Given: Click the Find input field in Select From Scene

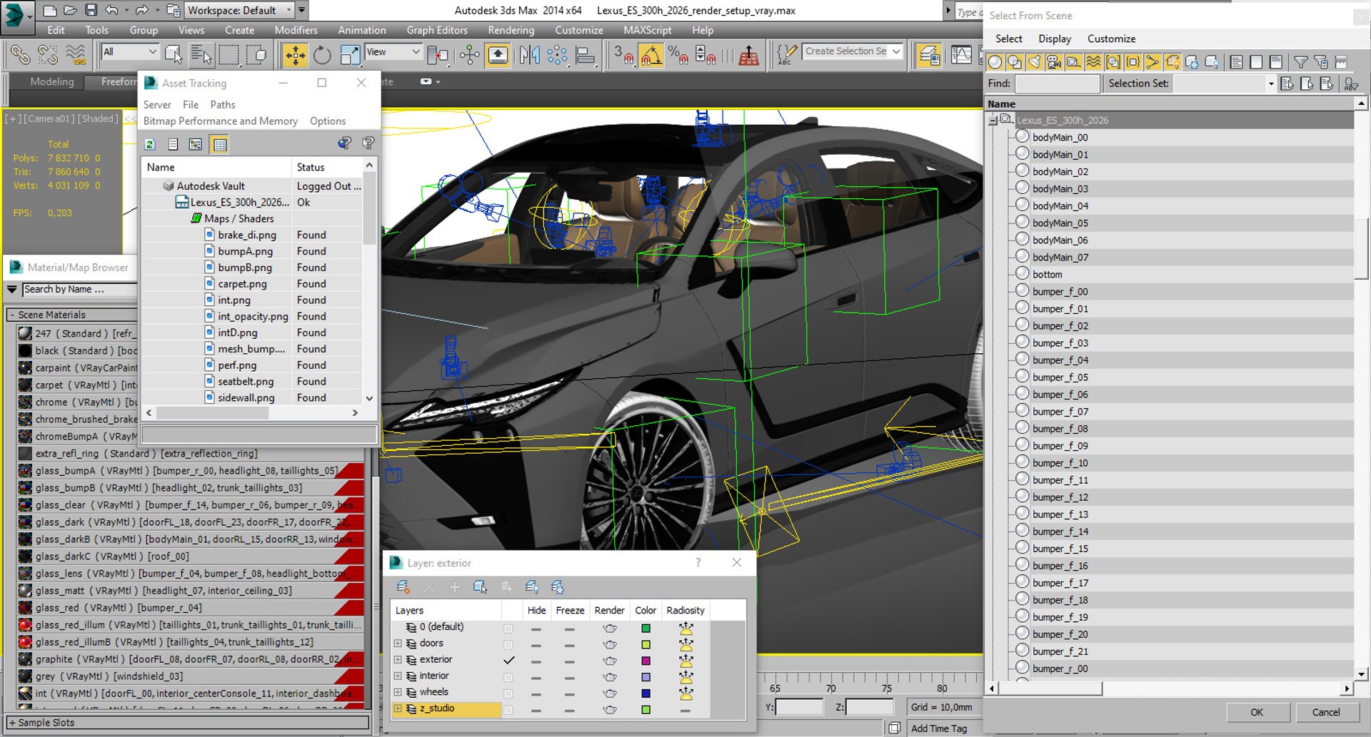Looking at the screenshot, I should pyautogui.click(x=1057, y=83).
